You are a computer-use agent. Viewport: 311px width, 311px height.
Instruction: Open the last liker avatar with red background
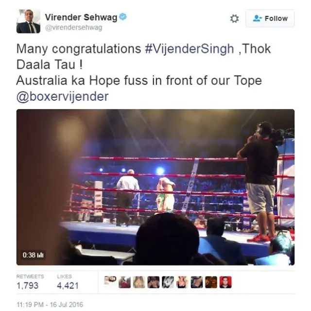[225, 282]
